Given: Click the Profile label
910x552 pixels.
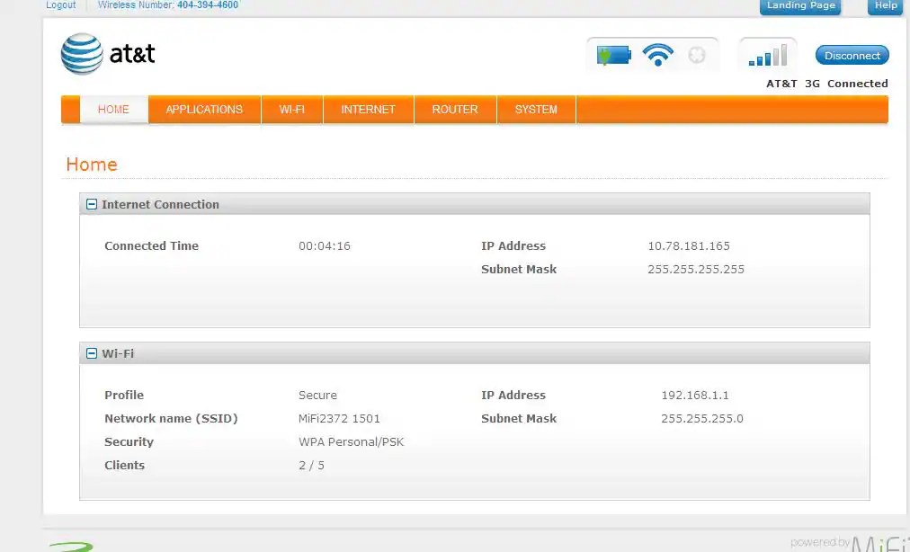Looking at the screenshot, I should click(124, 396).
